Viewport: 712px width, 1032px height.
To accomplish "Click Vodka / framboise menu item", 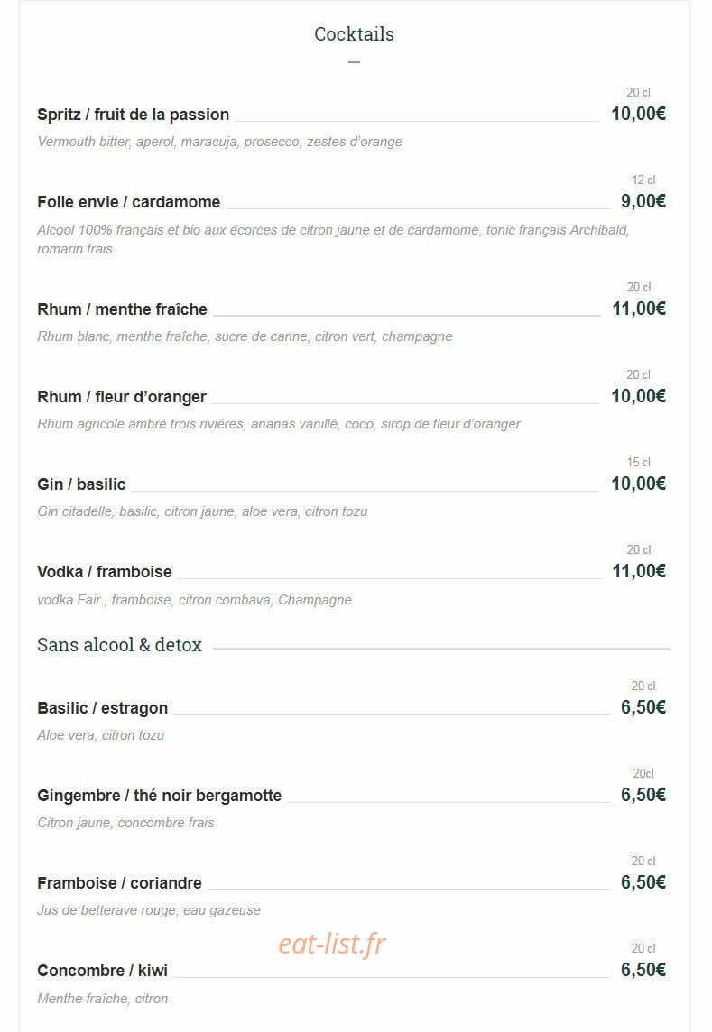I will tap(104, 572).
